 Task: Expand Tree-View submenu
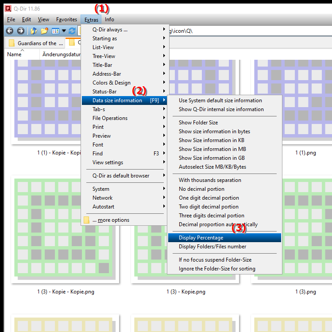click(x=124, y=56)
